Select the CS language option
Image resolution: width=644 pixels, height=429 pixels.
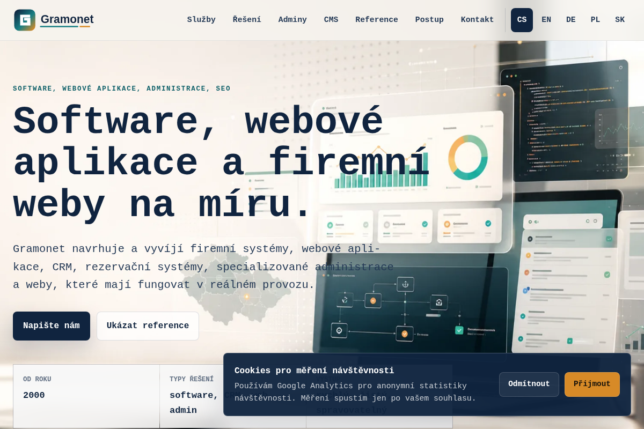tap(522, 20)
